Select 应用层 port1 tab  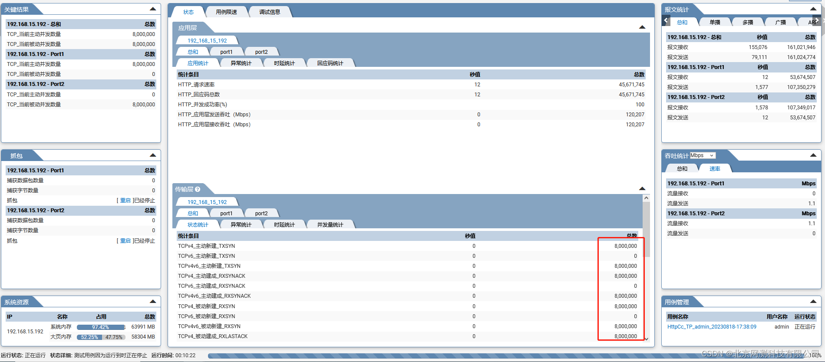[226, 52]
